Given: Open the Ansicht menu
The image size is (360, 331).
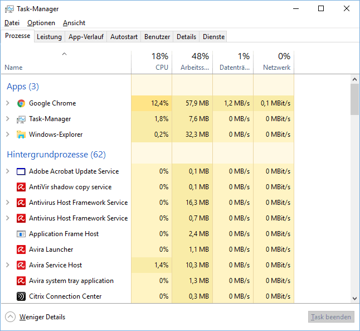Looking at the screenshot, I should [x=74, y=23].
